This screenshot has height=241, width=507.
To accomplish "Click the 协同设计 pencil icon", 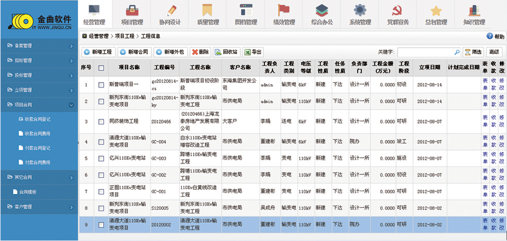I will pyautogui.click(x=170, y=10).
